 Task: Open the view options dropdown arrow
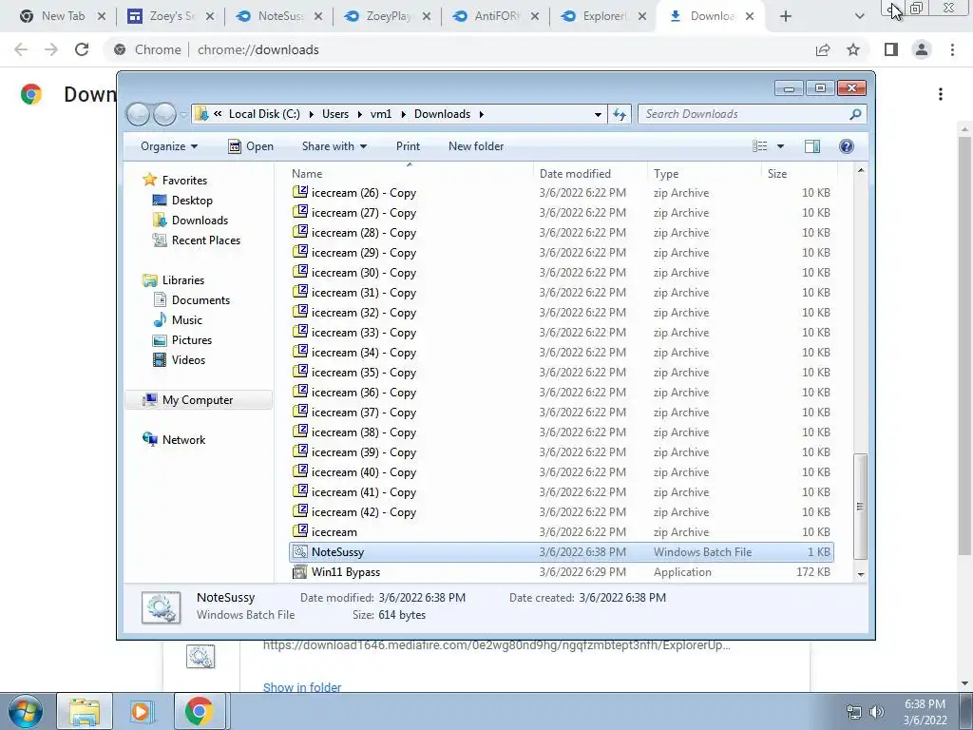click(781, 146)
